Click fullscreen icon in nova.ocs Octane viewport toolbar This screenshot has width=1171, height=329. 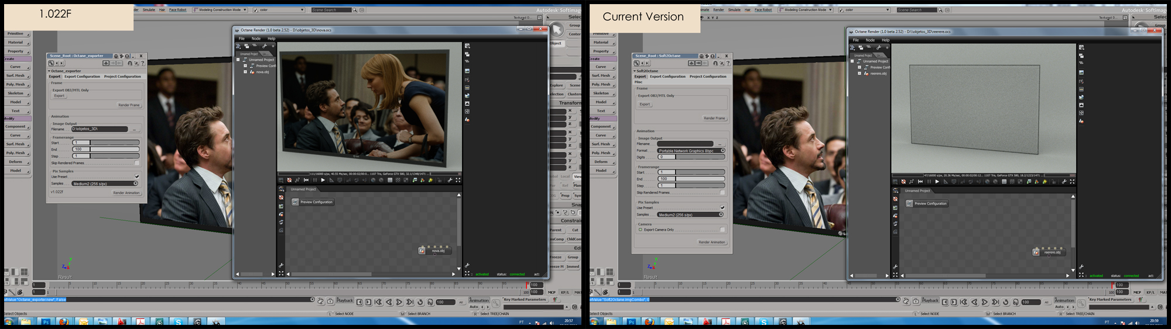[458, 180]
